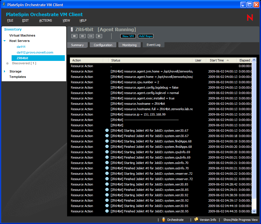
Task: Open the ACTIONS menu
Action: coord(46,20)
